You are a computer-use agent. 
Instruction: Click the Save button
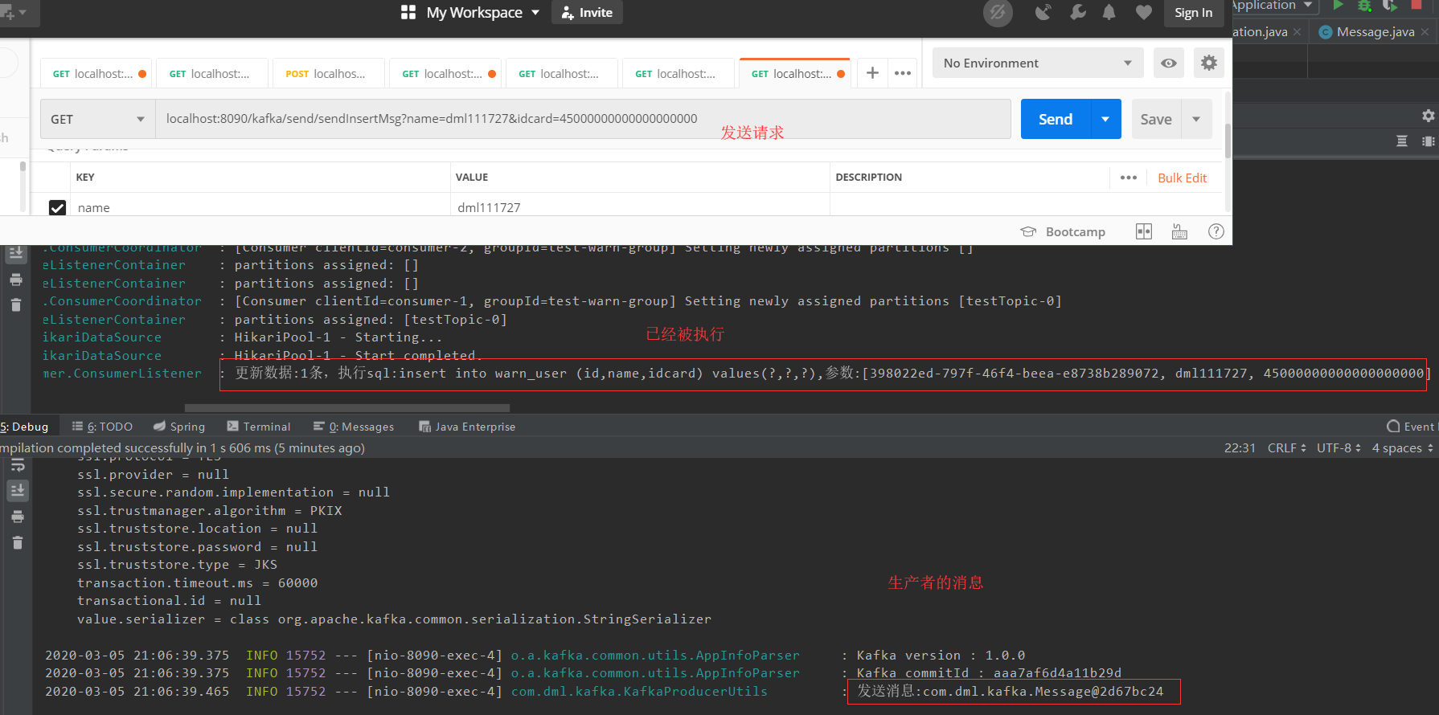[x=1156, y=119]
